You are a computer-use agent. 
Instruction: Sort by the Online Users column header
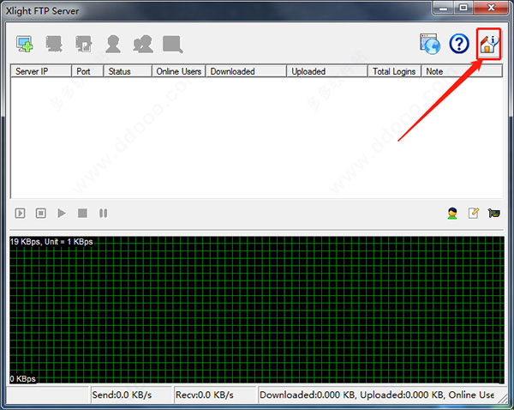click(179, 71)
